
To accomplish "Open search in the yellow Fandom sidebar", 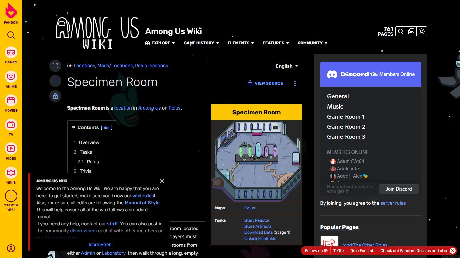I will pyautogui.click(x=11, y=35).
